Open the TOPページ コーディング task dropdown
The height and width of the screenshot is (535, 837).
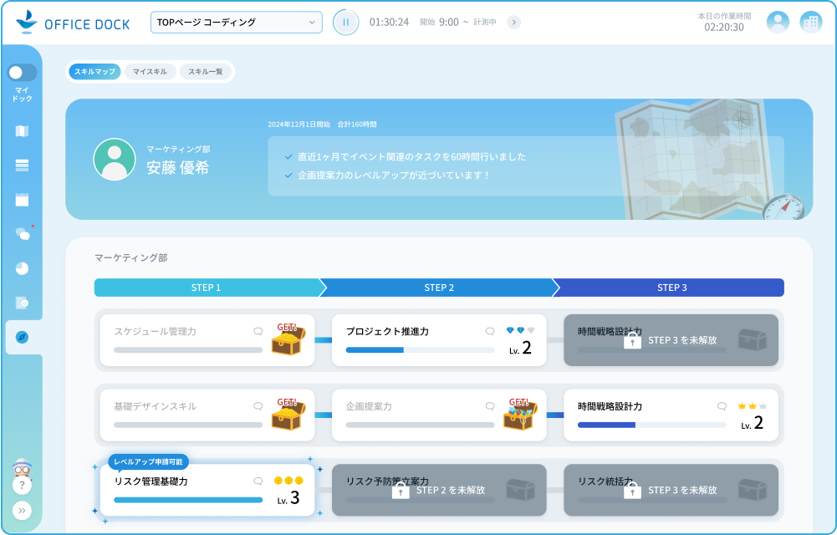237,22
